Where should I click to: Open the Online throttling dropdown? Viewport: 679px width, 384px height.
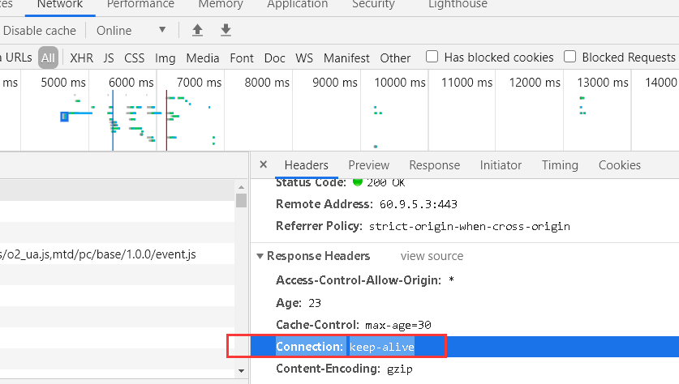point(131,31)
